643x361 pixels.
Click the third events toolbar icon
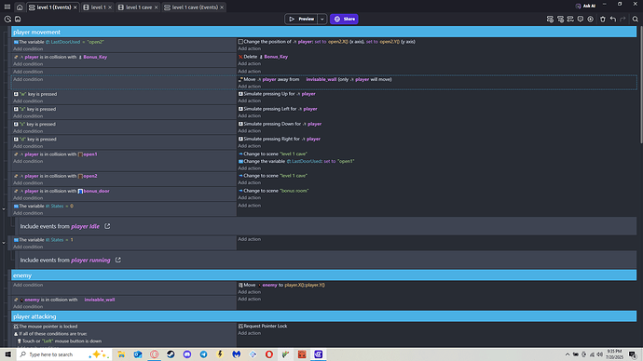click(x=570, y=19)
